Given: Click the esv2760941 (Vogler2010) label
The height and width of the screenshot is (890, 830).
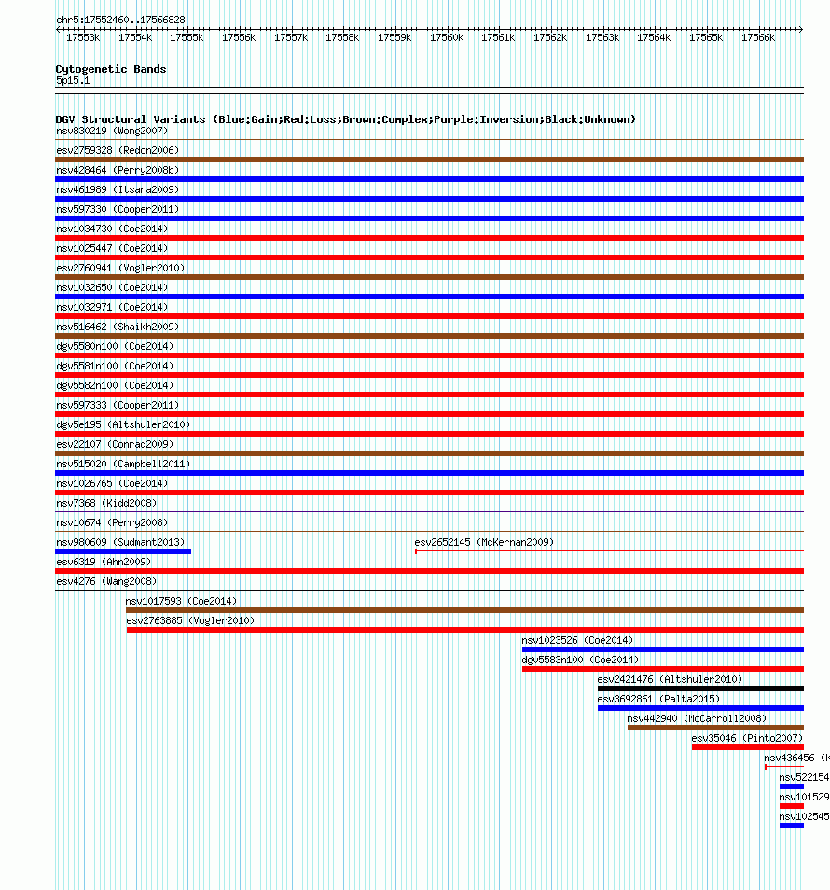Looking at the screenshot, I should coord(120,268).
